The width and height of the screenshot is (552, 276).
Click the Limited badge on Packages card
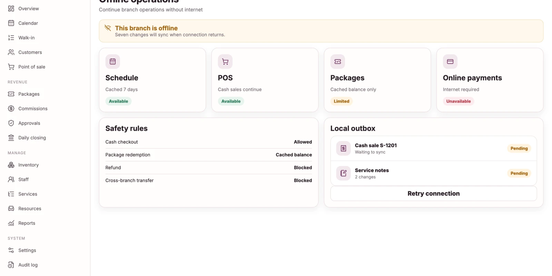[x=342, y=101]
